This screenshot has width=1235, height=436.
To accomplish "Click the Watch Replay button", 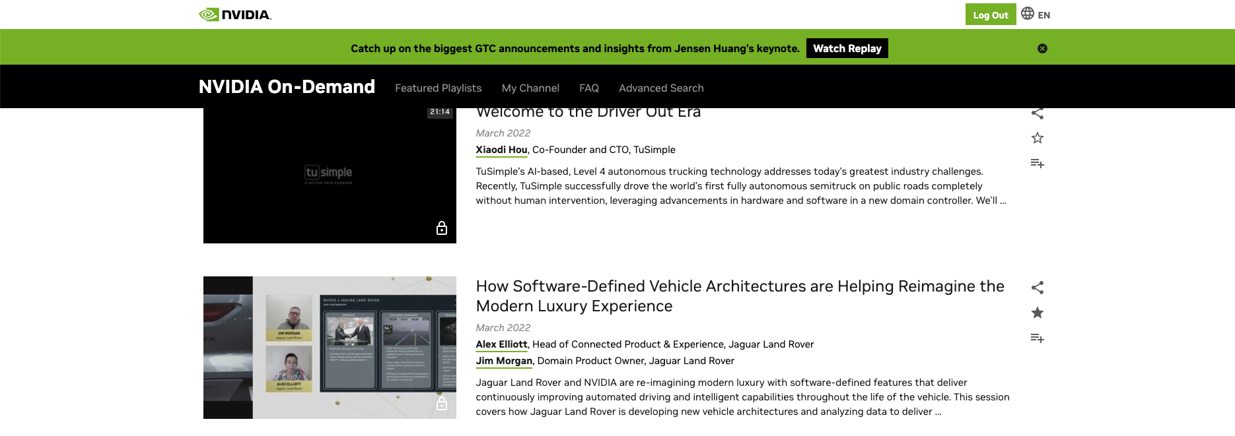I will [x=847, y=48].
